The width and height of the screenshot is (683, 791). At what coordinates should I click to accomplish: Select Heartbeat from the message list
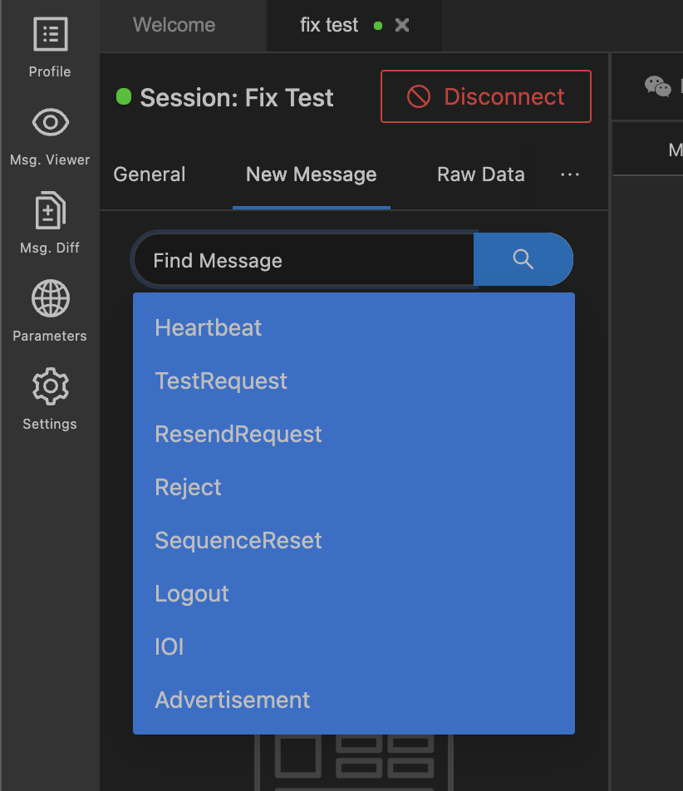coord(209,327)
